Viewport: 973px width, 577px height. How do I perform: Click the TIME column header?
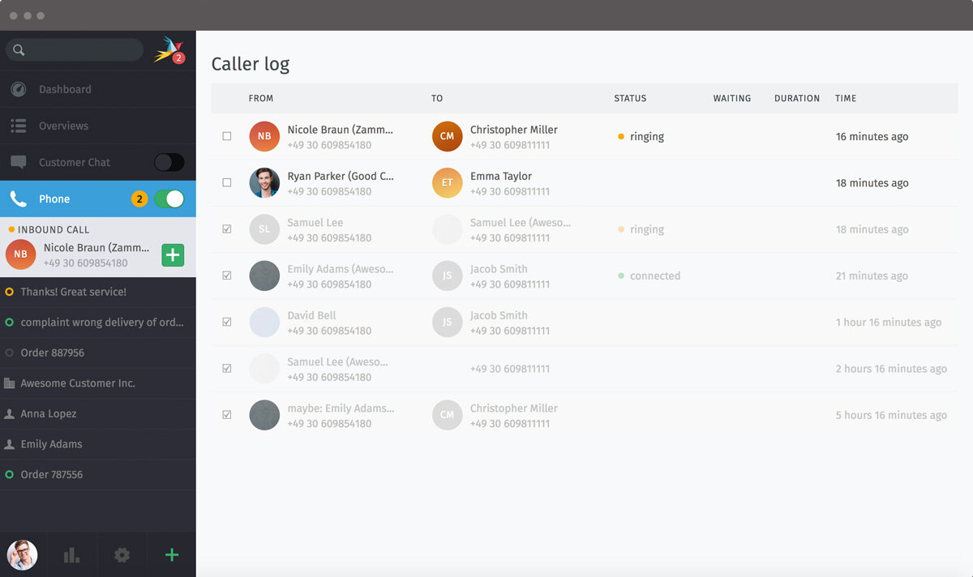point(846,98)
